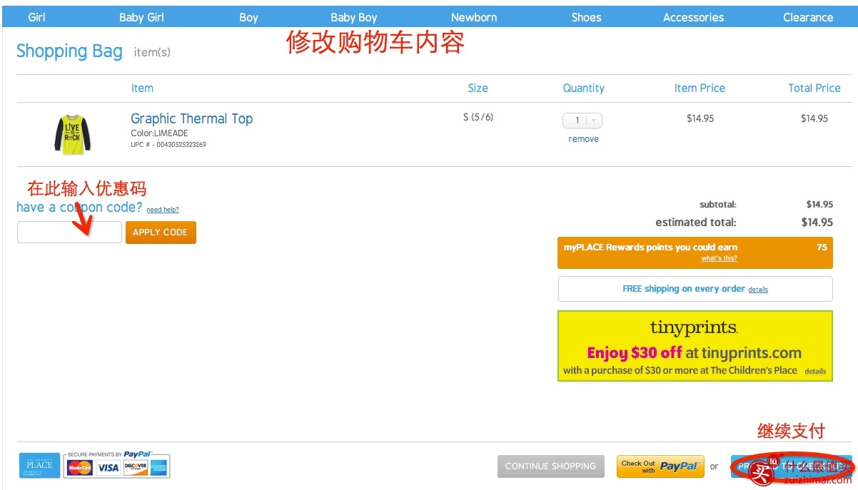
Task: Open the quantity dropdown for Graphic Thermal Top
Action: click(582, 121)
